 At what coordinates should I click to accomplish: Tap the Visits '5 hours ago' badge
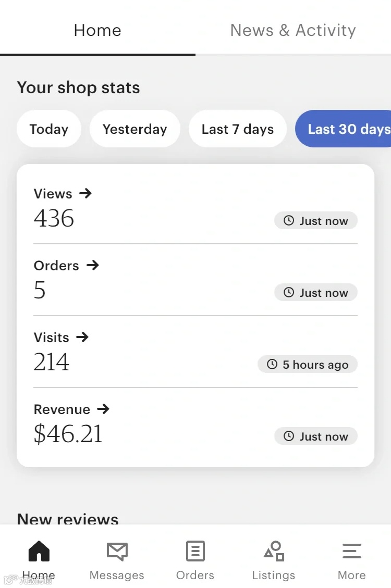[308, 365]
